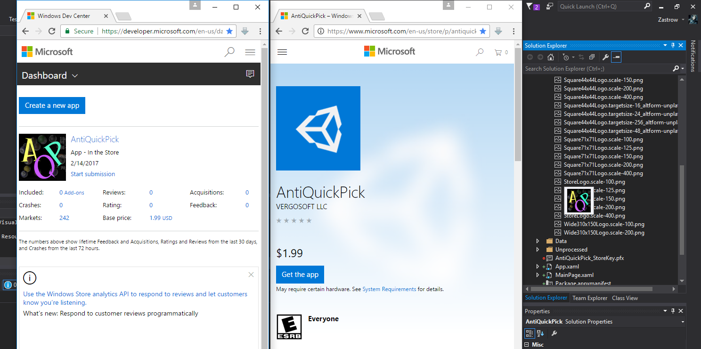Screen dimensions: 701x349
Task: Open Visual Studio notifications flag icon
Action: tap(533, 7)
